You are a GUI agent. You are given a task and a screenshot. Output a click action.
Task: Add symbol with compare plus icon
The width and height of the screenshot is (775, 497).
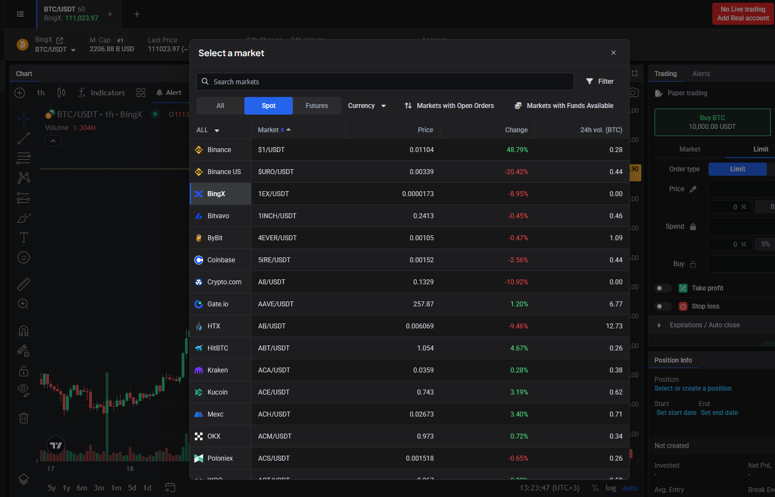coord(19,93)
